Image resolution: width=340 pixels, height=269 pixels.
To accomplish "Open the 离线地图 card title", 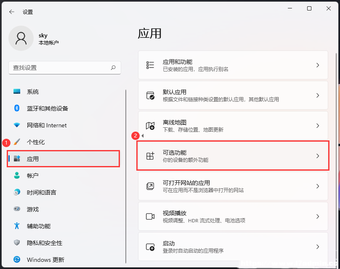I will tap(175, 122).
